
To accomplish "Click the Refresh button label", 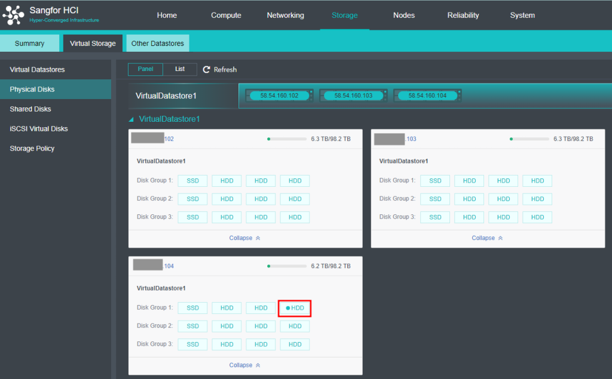I will click(x=225, y=69).
